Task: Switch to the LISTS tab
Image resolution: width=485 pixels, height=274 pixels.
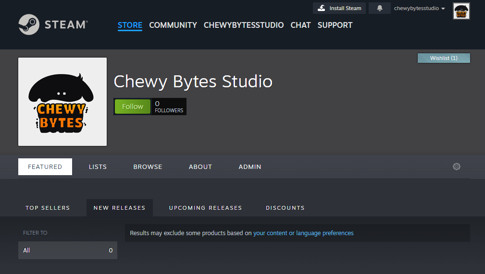Action: pos(98,167)
